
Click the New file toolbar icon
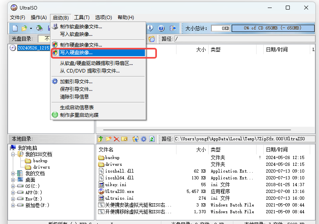[15, 28]
